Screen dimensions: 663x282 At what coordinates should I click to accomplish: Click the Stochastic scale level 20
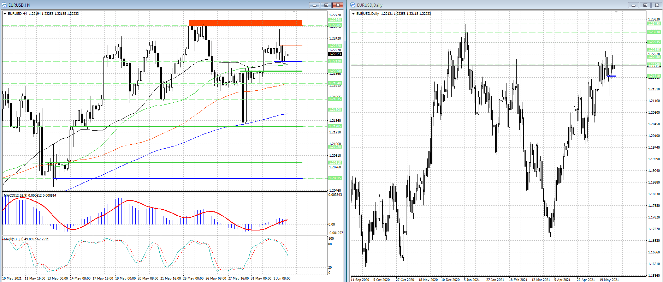(x=330, y=268)
